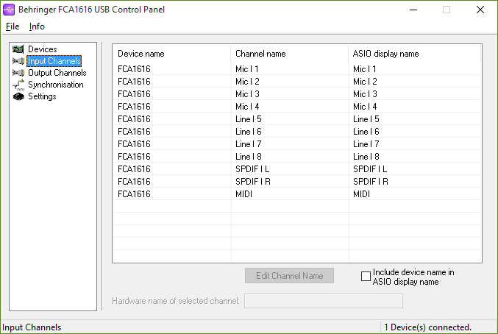This screenshot has width=498, height=334.
Task: Select the Output Channels tree item
Action: click(x=57, y=73)
